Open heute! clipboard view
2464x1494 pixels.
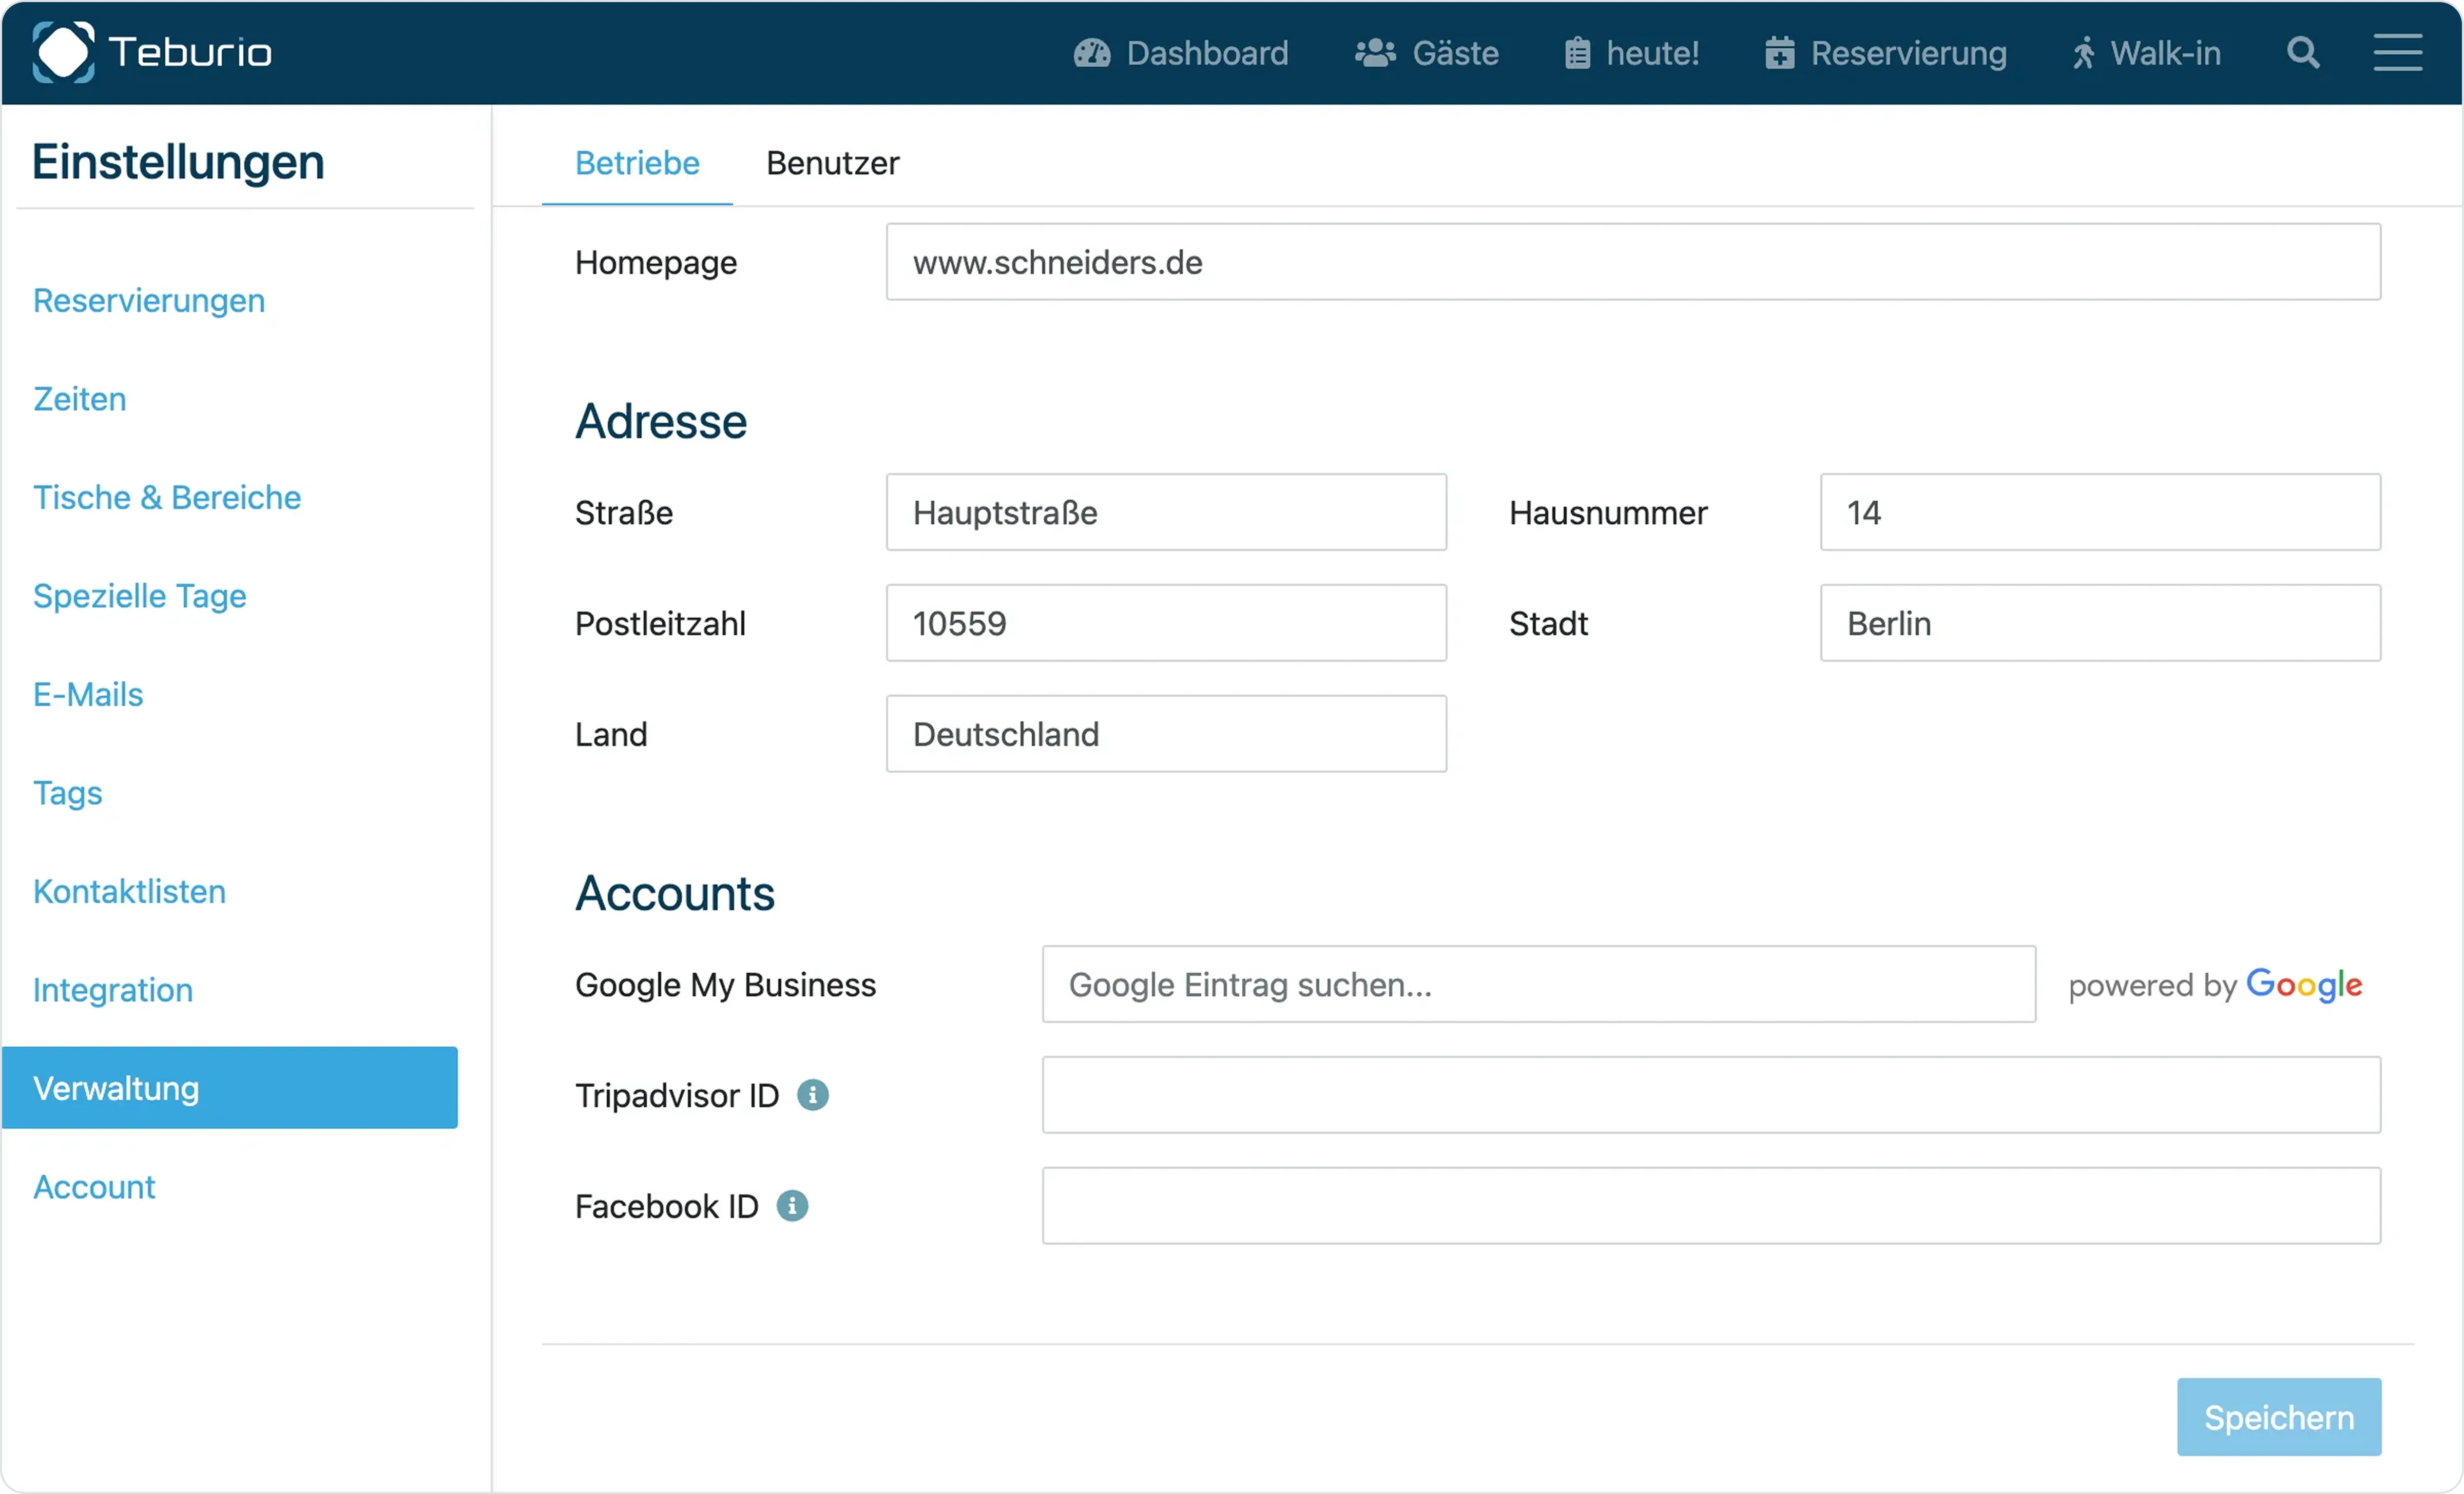[1632, 53]
